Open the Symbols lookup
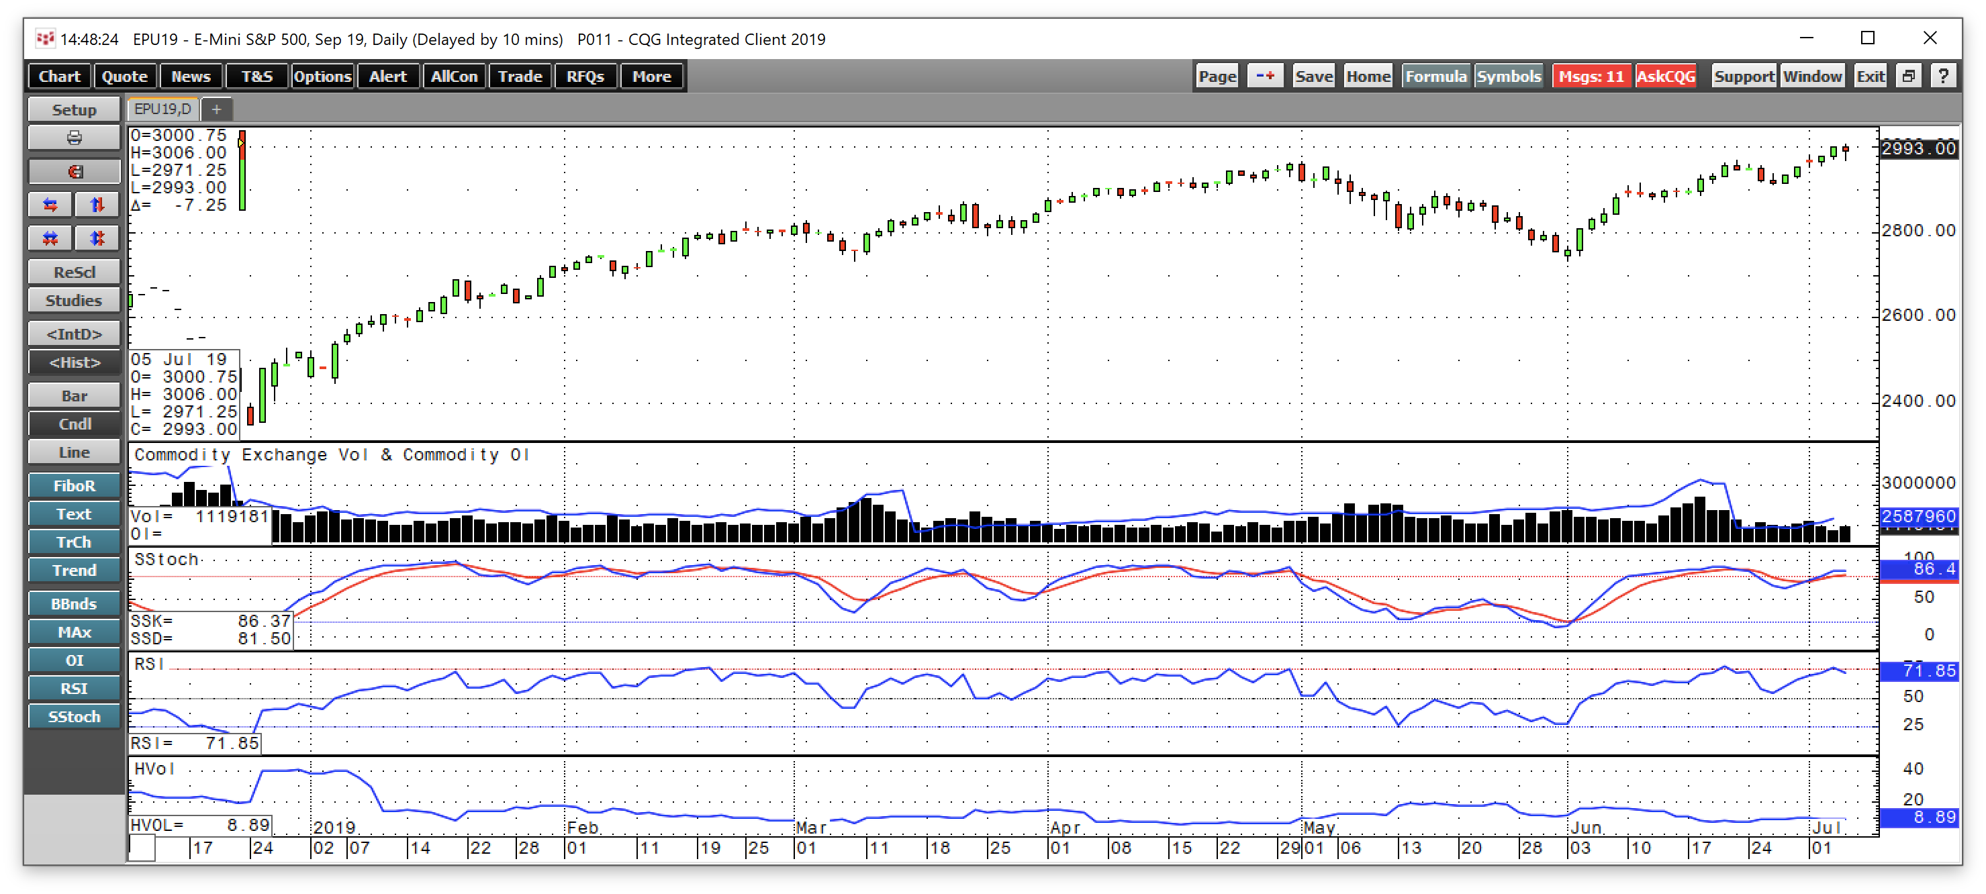Screen dimensions: 1986x894 tap(1509, 77)
